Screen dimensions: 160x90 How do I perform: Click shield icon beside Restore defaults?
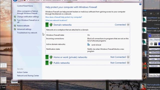coord(15,26)
